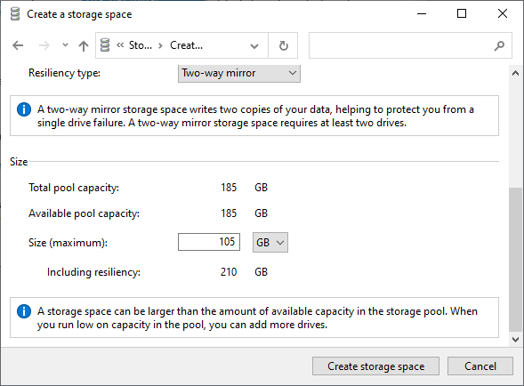Click the search magnifier icon
524x386 pixels.
click(499, 45)
